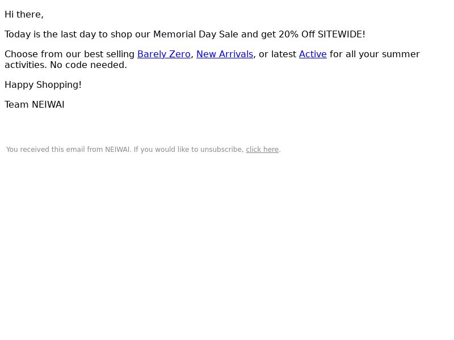Follow the New Arrivals link
The image size is (454, 340).
pyautogui.click(x=225, y=54)
